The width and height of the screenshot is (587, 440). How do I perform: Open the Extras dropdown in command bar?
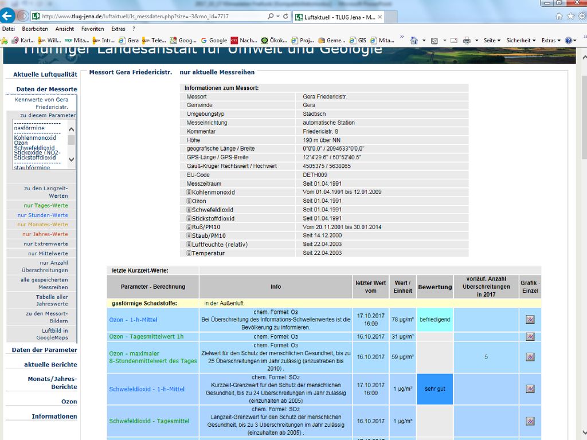tap(551, 41)
